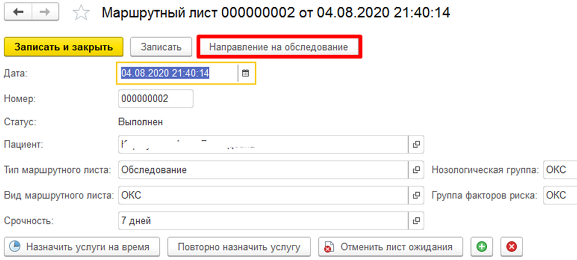
Task: Open the Срочность field selection icon
Action: [416, 220]
